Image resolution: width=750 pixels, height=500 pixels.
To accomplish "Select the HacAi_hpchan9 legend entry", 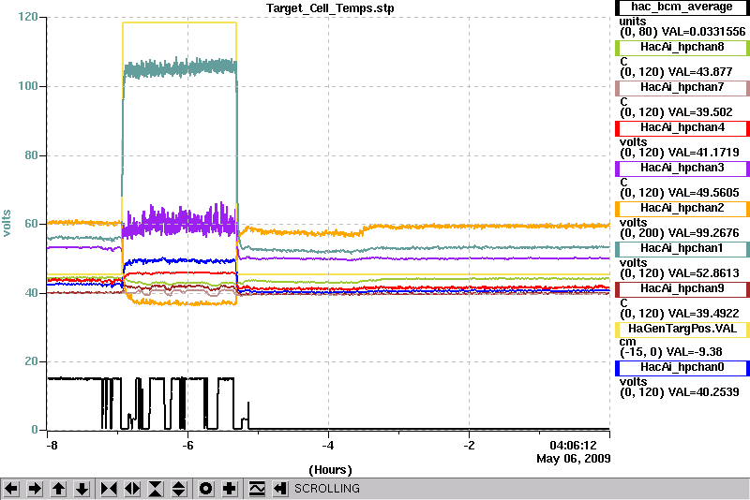I will coord(682,289).
